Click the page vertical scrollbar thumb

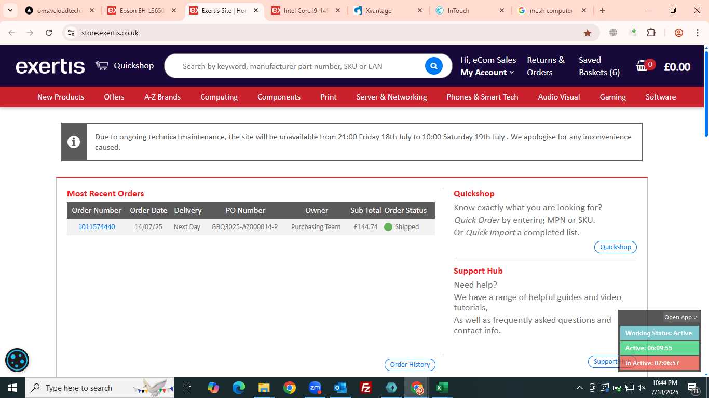pos(706,94)
